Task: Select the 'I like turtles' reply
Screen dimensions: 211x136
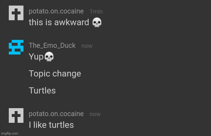Action: coord(51,125)
